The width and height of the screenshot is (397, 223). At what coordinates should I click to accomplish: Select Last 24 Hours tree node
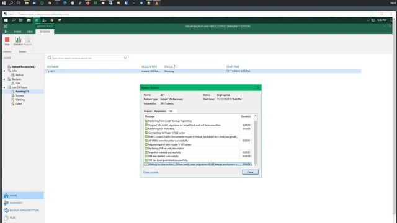[19, 87]
